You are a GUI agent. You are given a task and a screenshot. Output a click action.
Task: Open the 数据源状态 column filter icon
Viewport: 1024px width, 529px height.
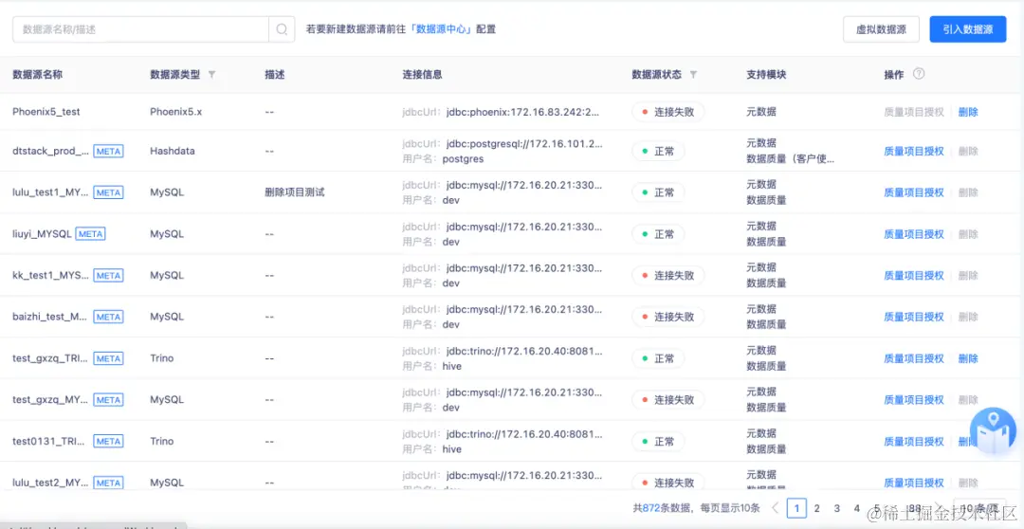(x=693, y=75)
